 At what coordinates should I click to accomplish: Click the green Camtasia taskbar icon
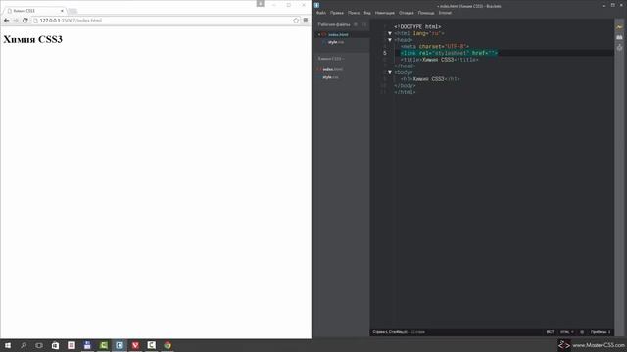(x=103, y=345)
